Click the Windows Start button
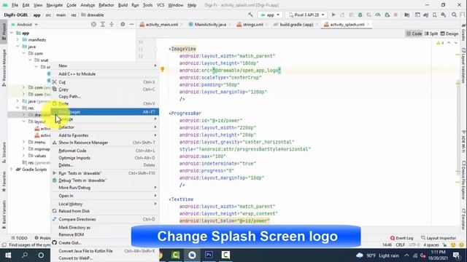Image resolution: width=467 pixels, height=262 pixels. 8,255
